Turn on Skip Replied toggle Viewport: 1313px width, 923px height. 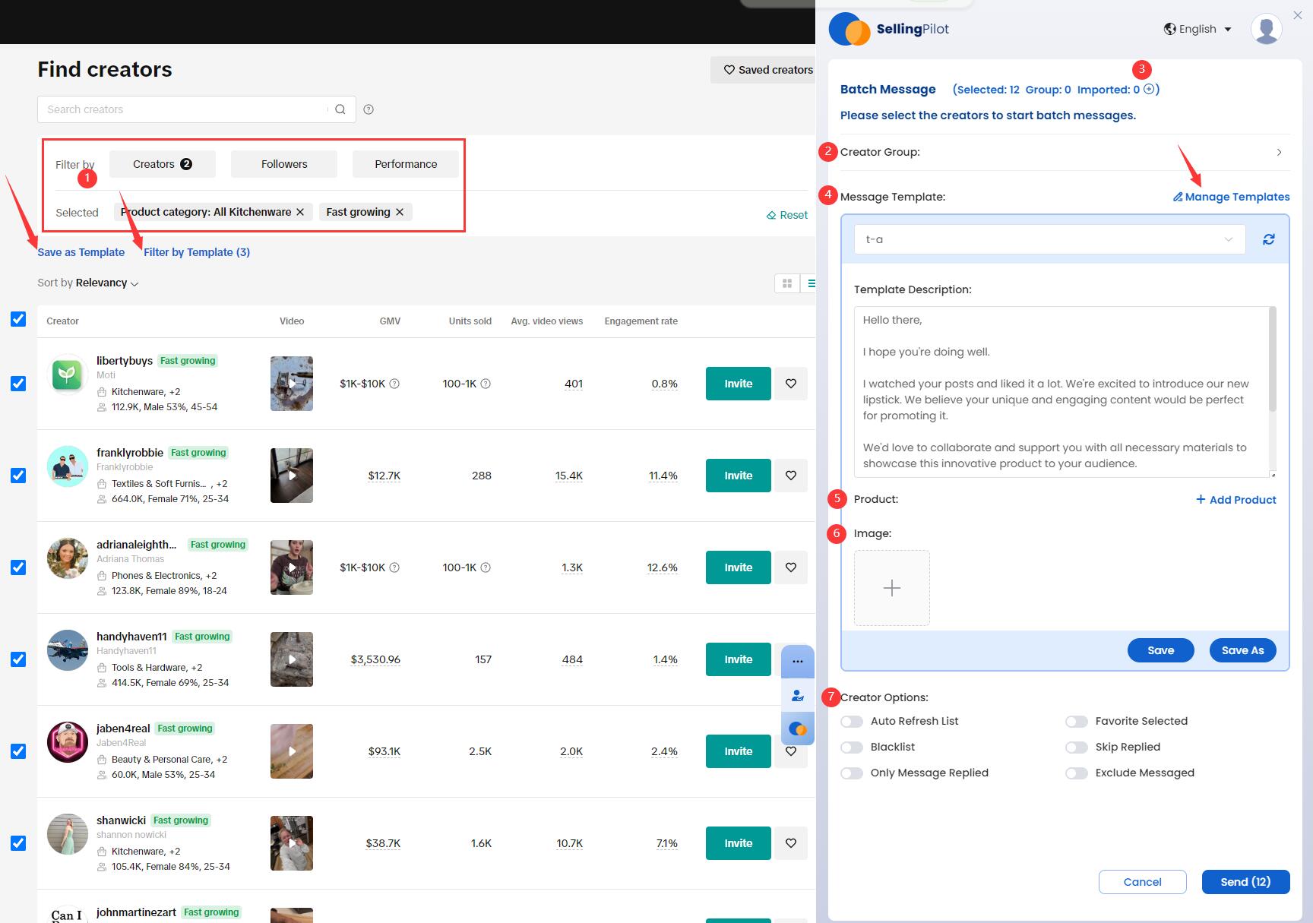[1077, 747]
